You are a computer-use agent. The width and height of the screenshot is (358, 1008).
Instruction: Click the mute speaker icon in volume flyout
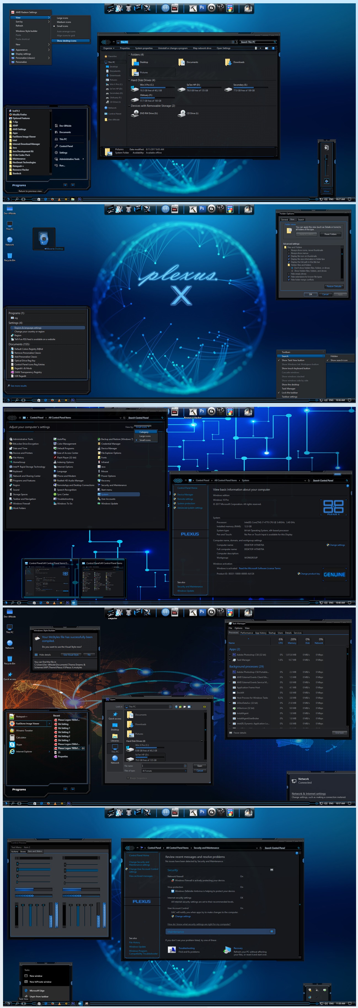326,181
